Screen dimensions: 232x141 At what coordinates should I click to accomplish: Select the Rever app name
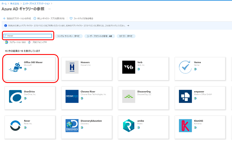click(27, 121)
